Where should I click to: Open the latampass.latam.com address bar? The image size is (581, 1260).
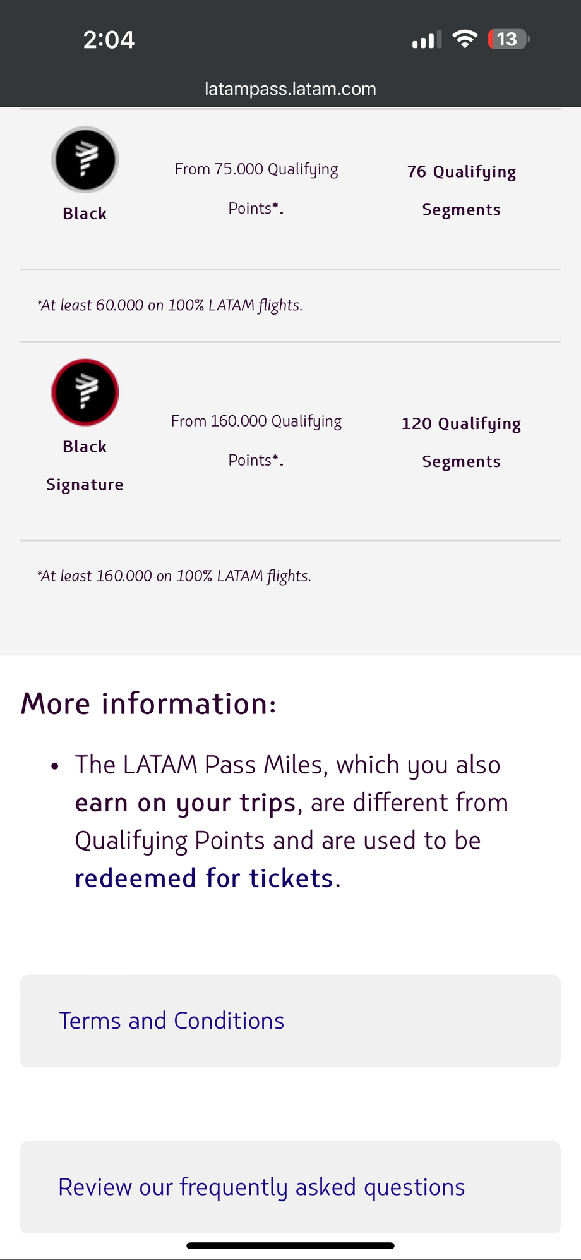point(290,88)
